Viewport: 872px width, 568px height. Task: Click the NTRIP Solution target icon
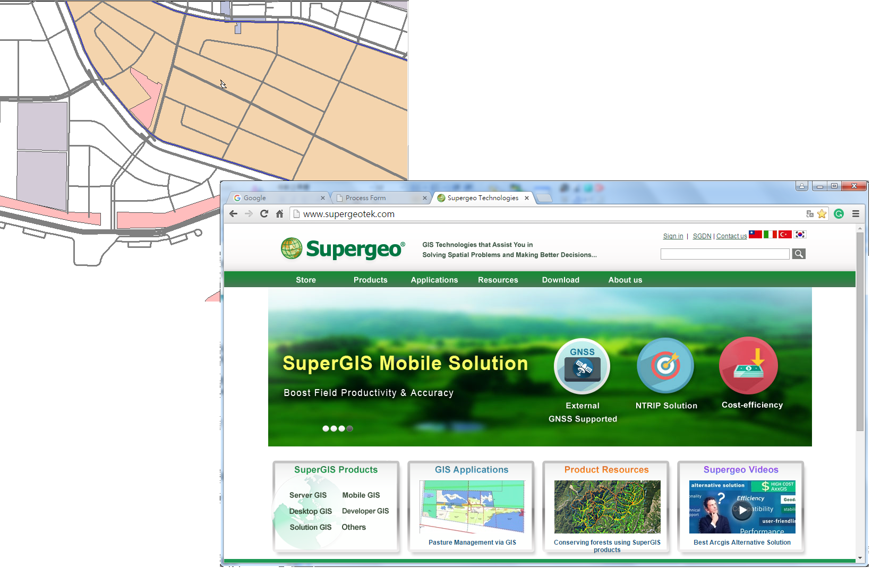coord(665,366)
